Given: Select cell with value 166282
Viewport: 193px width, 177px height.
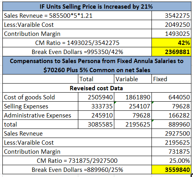Looking at the screenshot, I should click(x=171, y=115).
